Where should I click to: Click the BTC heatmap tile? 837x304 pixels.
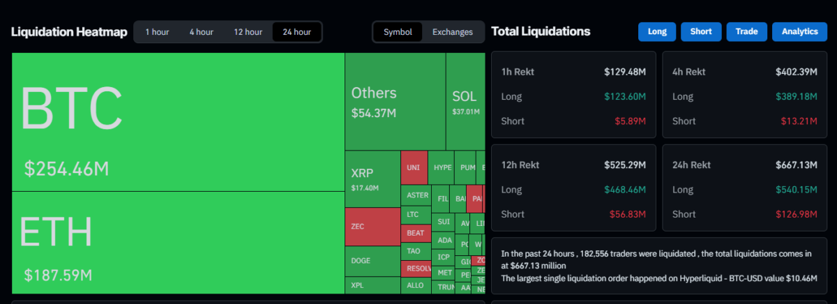tap(178, 122)
